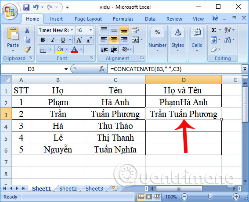This screenshot has height=202, width=249.
Task: Click the Paste clipboard icon
Action: [x=13, y=34]
